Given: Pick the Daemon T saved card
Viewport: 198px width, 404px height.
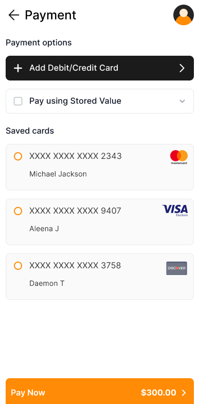Looking at the screenshot, I should click(100, 277).
